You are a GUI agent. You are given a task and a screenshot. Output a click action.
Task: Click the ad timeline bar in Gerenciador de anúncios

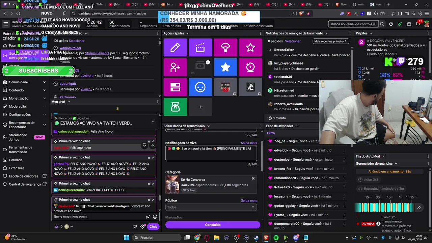pyautogui.click(x=385, y=208)
